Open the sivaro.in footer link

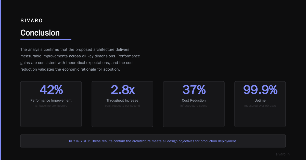(283, 154)
